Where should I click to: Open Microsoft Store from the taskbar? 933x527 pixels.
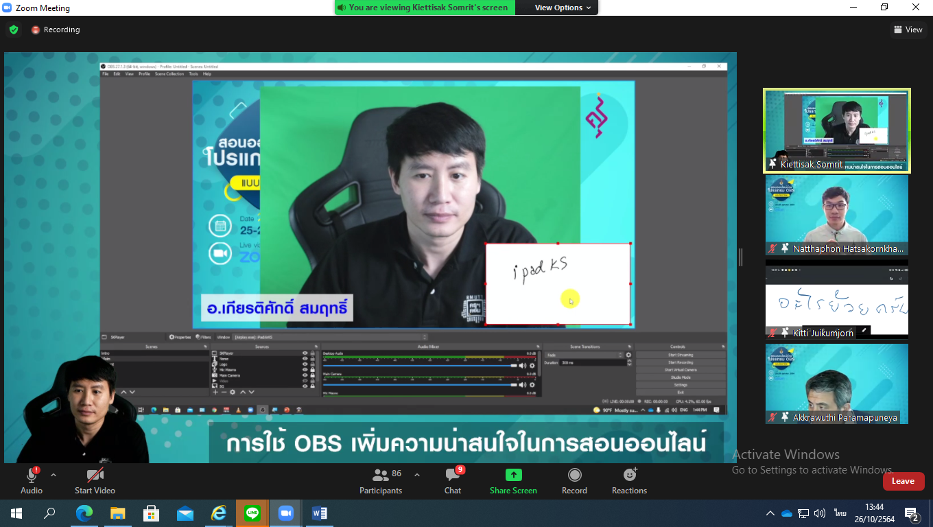[x=151, y=513]
